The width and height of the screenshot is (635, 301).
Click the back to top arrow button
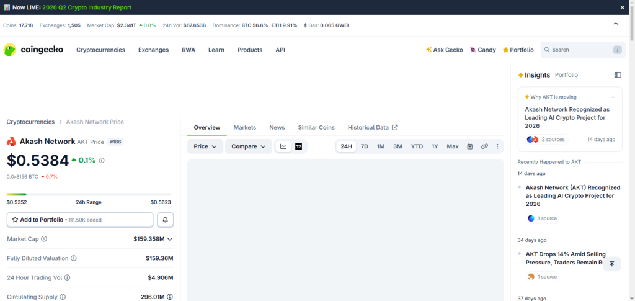tap(612, 264)
